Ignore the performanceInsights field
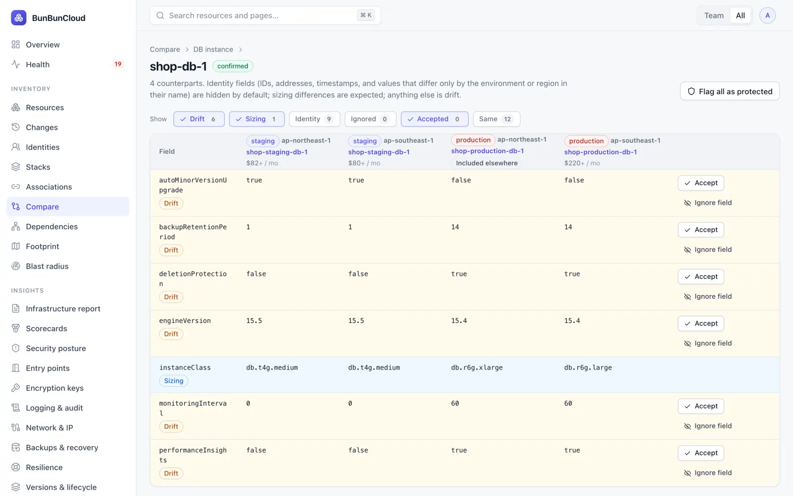 tap(708, 473)
